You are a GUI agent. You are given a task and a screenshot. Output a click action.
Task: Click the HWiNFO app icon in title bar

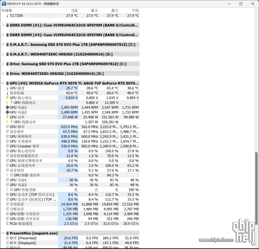(x=4, y=4)
